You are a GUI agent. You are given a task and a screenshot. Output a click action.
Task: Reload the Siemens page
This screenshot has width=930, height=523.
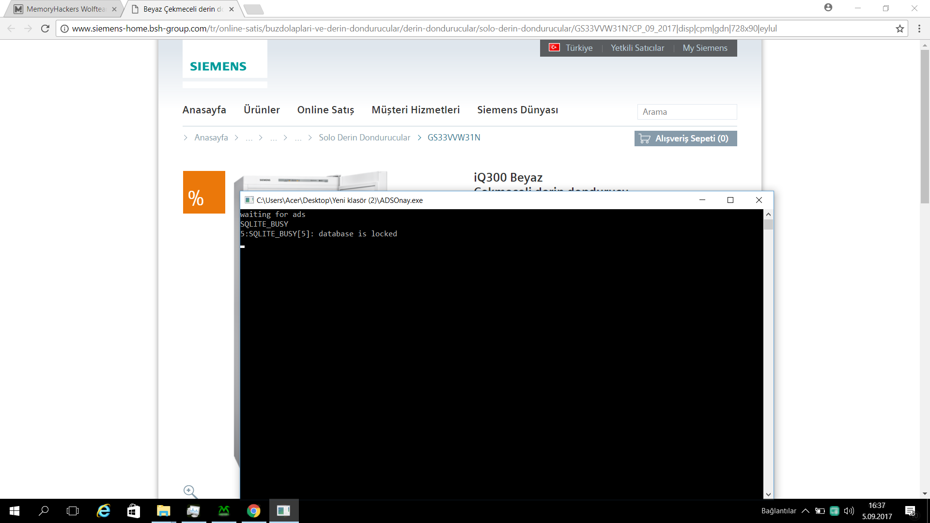click(x=45, y=29)
